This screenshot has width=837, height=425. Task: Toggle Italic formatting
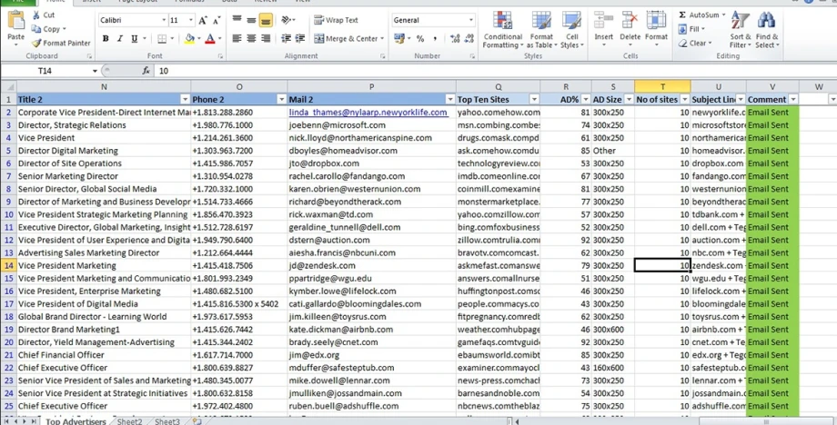tap(119, 39)
